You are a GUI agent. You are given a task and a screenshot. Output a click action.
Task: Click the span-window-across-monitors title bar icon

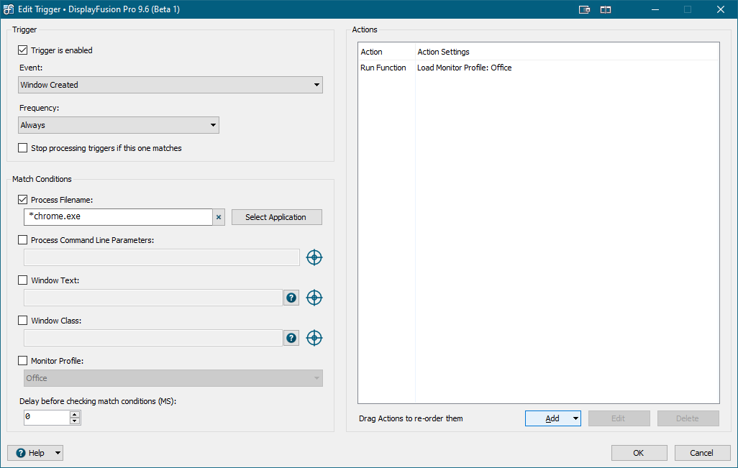coord(606,9)
